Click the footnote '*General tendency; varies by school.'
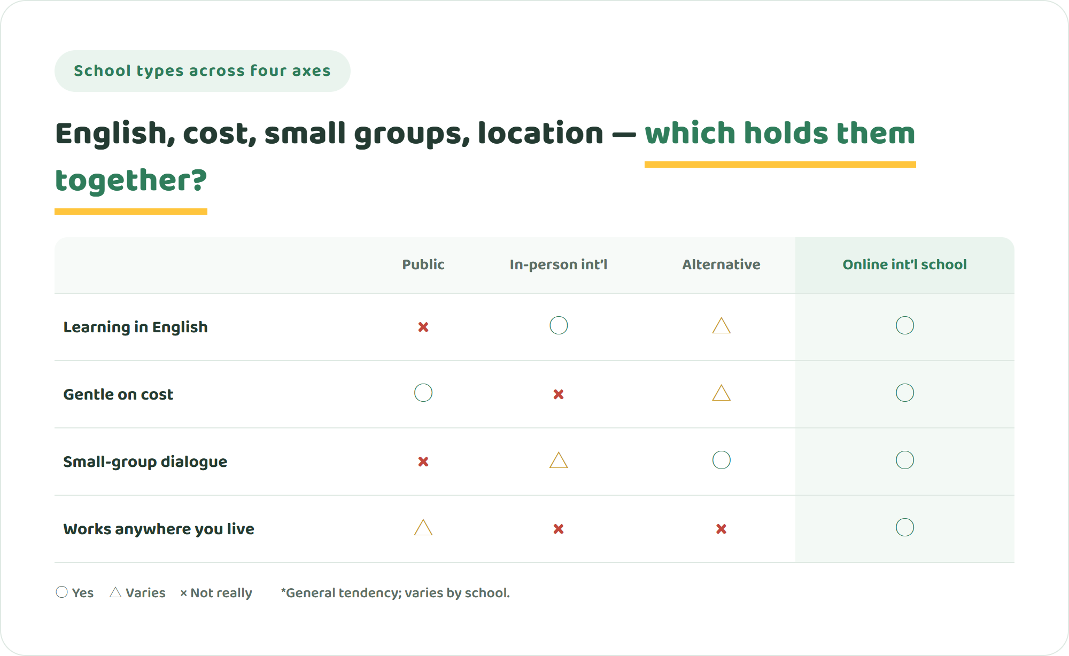Screen dimensions: 1069x656 tap(396, 593)
